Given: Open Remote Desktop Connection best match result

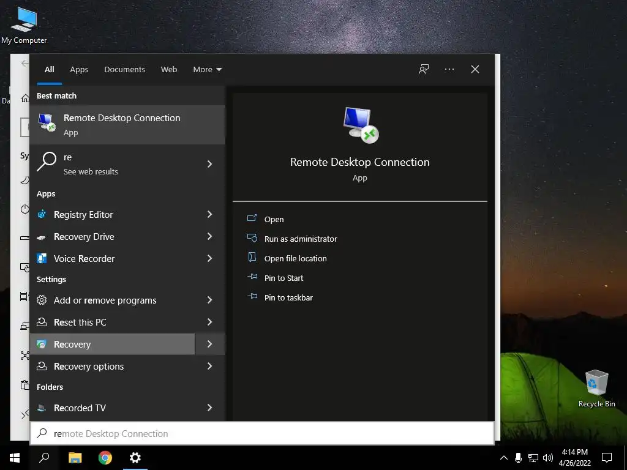Looking at the screenshot, I should 127,125.
